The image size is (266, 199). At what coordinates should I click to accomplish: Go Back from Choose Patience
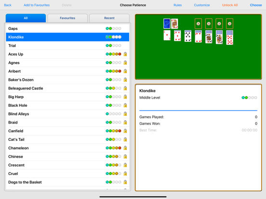pyautogui.click(x=8, y=5)
